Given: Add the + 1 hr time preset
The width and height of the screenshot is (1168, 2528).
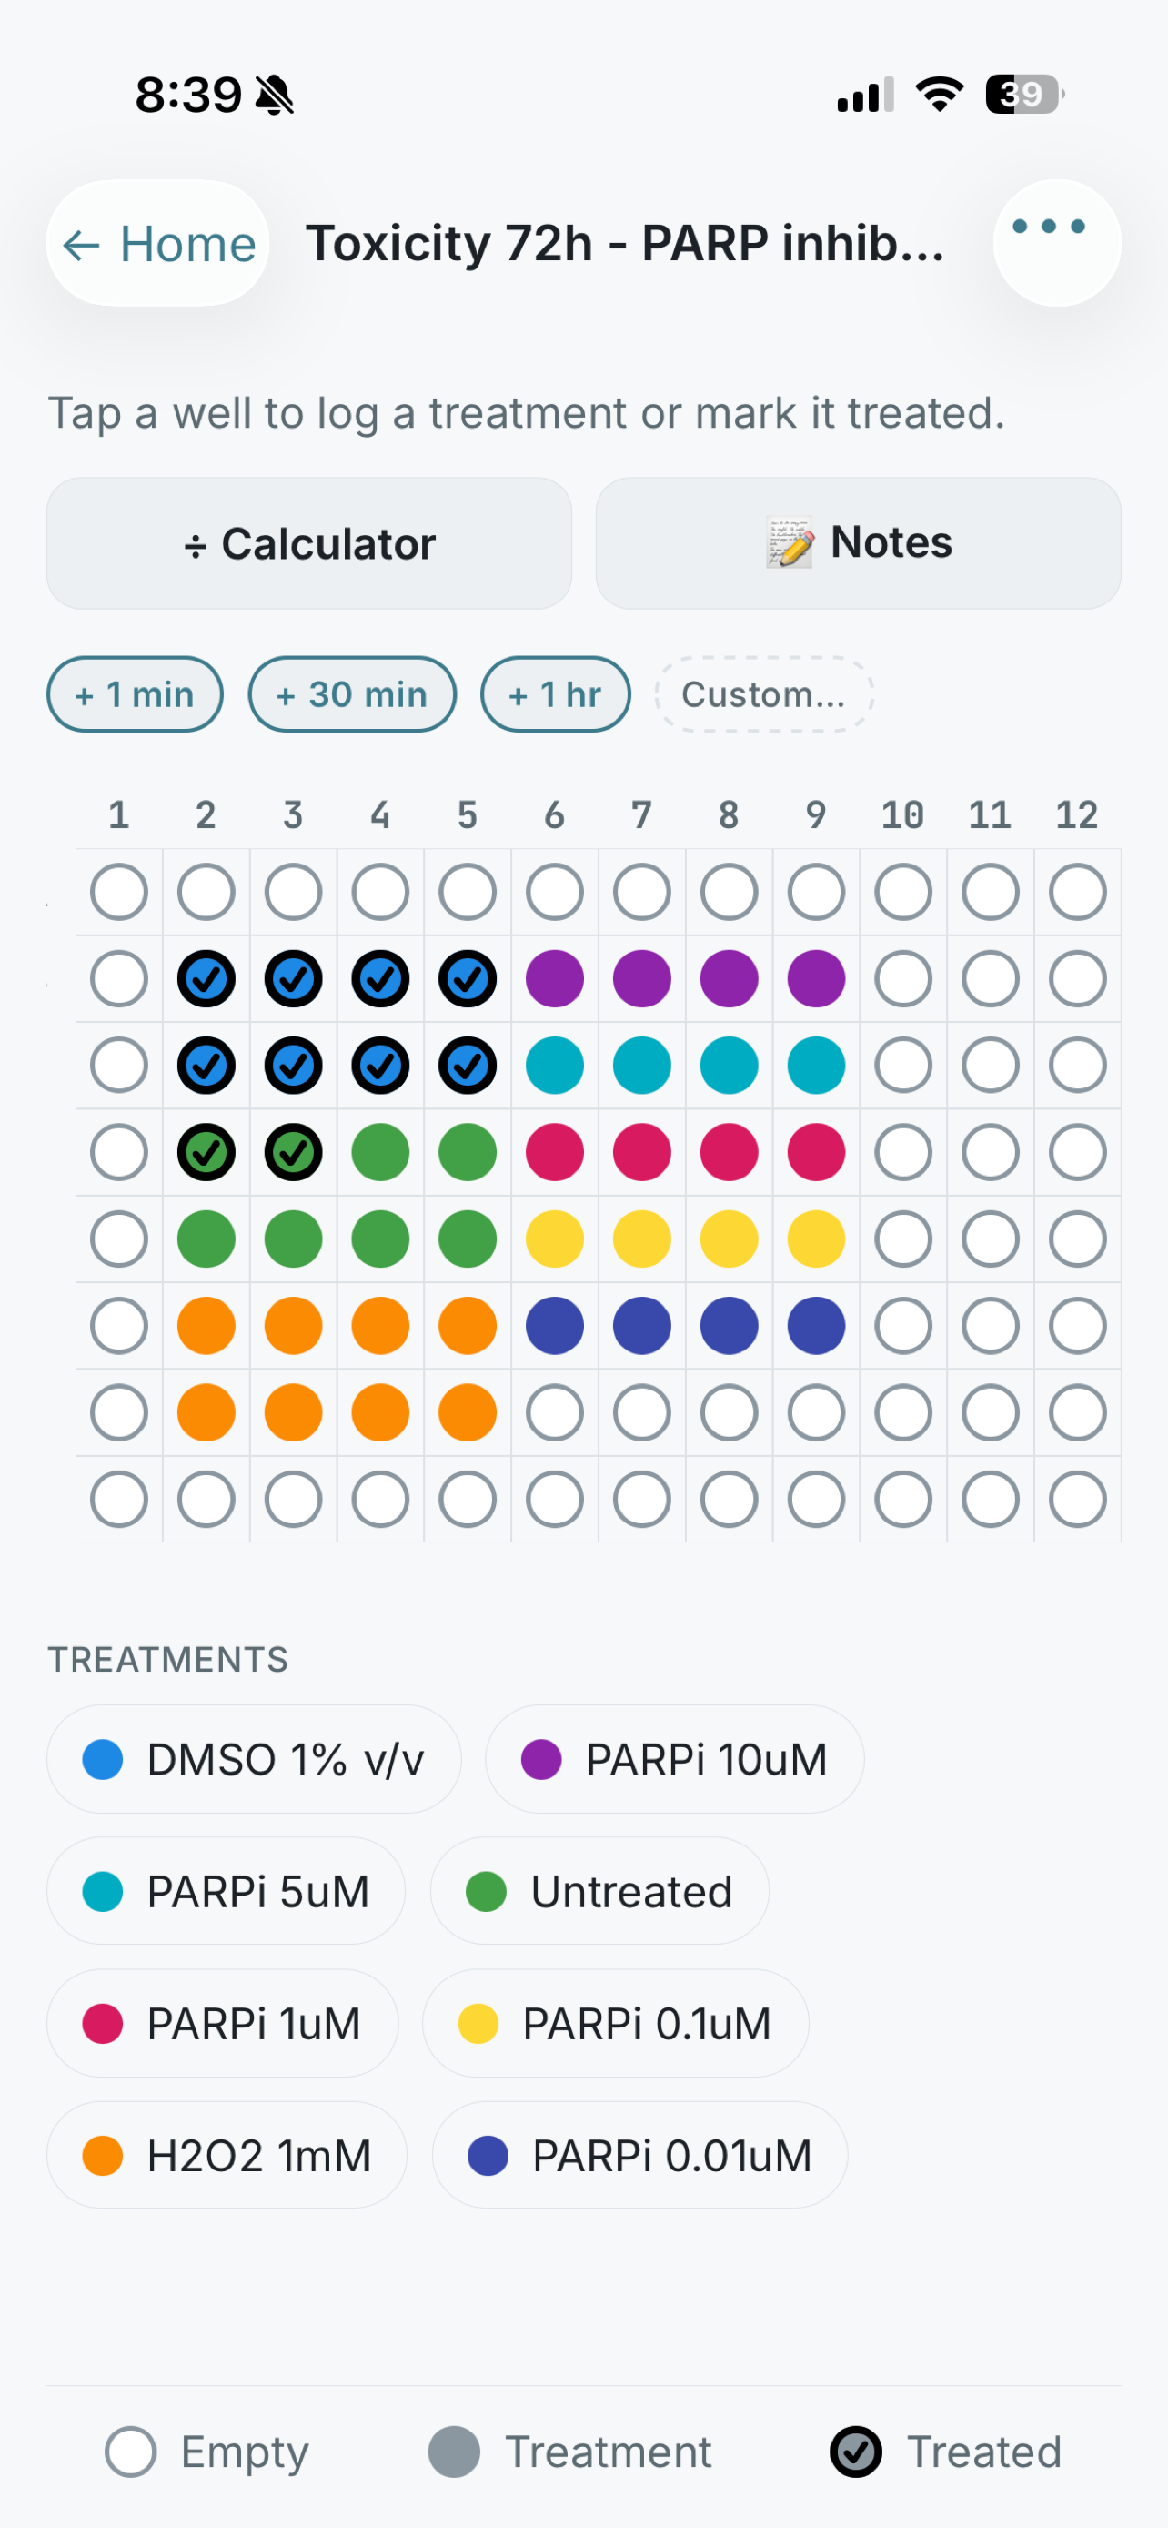Looking at the screenshot, I should pos(555,693).
